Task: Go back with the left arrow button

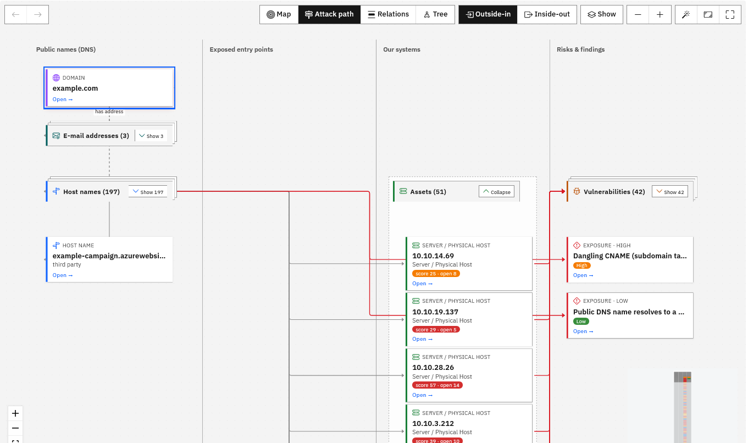Action: point(16,14)
